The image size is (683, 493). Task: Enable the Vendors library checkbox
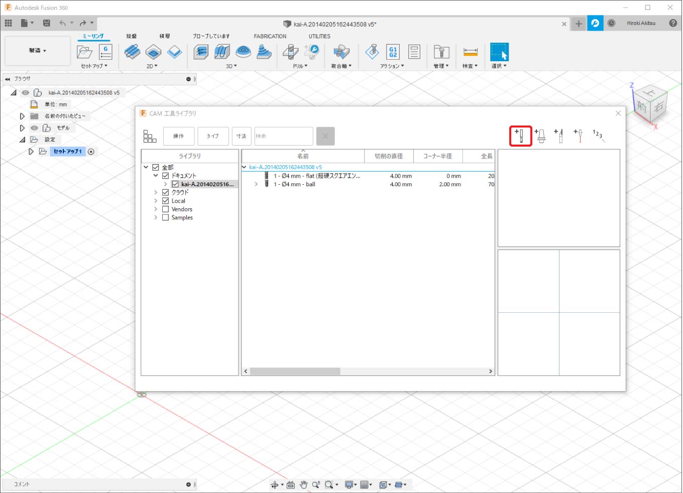165,209
